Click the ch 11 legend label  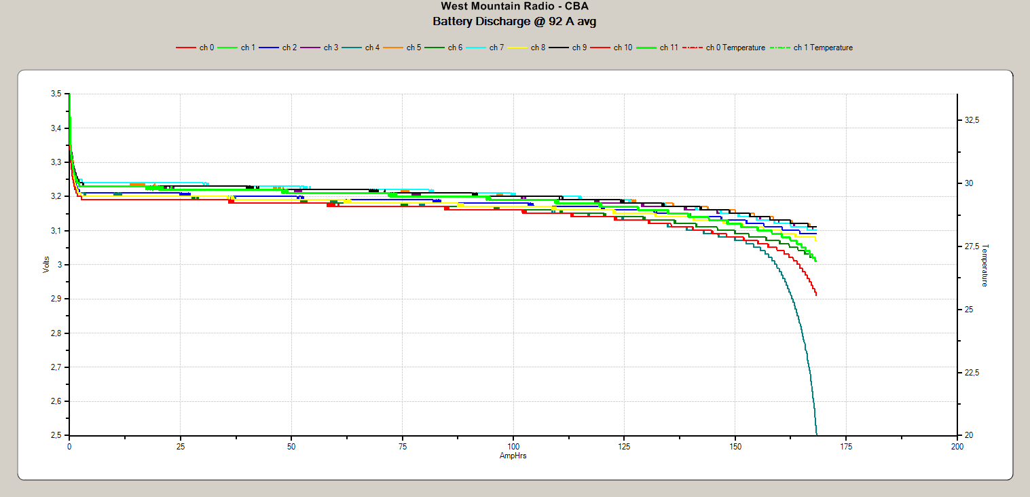(x=669, y=48)
